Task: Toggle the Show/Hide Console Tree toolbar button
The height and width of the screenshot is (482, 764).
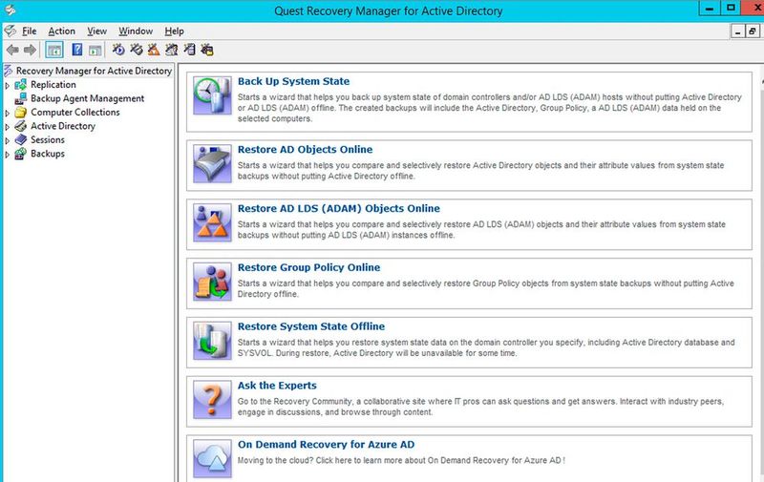Action: point(54,50)
